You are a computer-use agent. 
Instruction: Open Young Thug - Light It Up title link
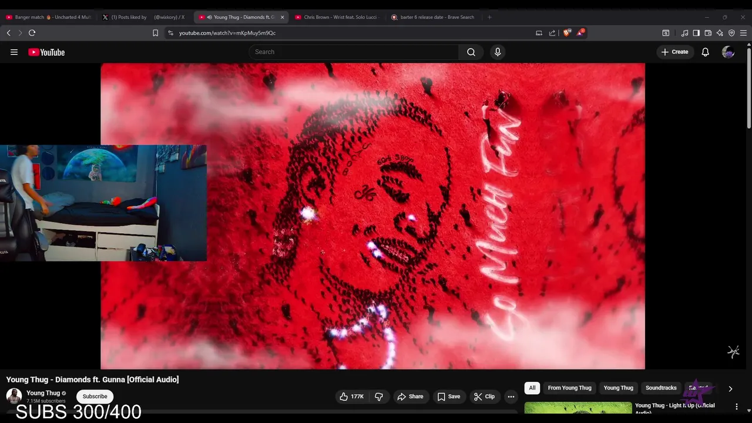point(675,408)
